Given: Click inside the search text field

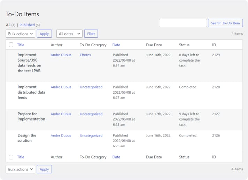Looking at the screenshot, I should (x=183, y=23).
